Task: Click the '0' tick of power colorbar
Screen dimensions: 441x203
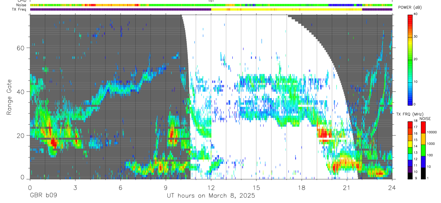Action: click(x=414, y=104)
